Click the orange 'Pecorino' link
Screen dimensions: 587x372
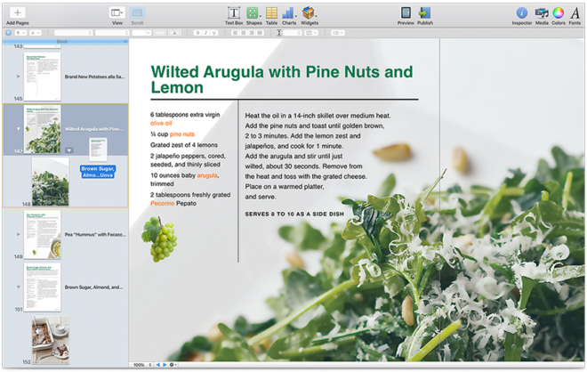pyautogui.click(x=163, y=204)
